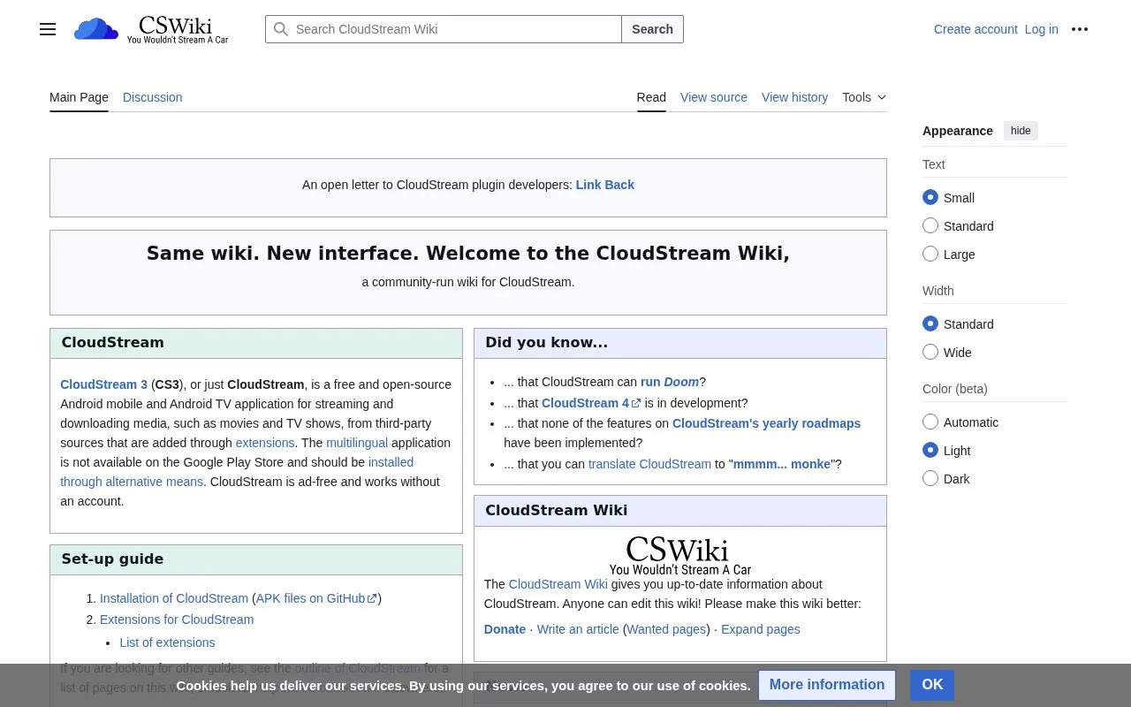
Task: Select Small text size
Action: (930, 198)
